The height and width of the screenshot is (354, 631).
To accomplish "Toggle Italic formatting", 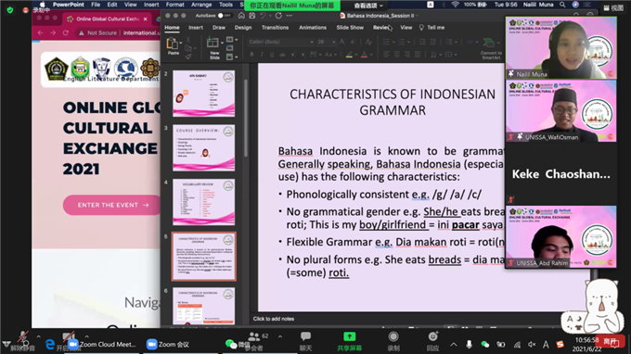I will pyautogui.click(x=262, y=55).
